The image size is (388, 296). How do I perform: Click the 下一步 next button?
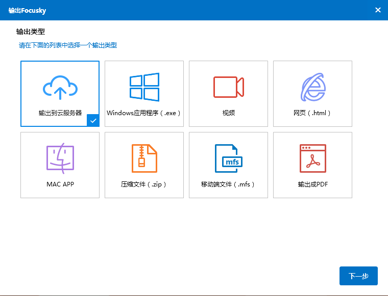click(x=358, y=276)
